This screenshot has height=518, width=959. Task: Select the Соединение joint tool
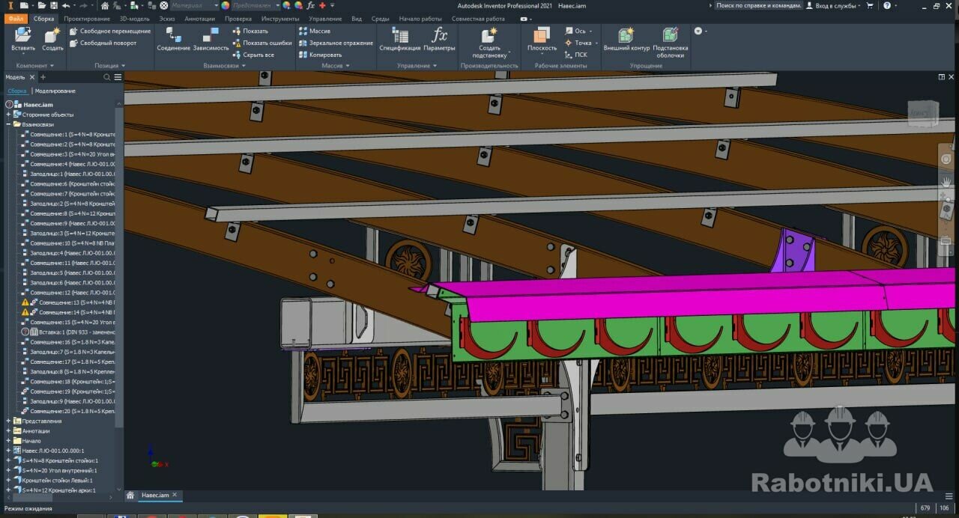173,36
